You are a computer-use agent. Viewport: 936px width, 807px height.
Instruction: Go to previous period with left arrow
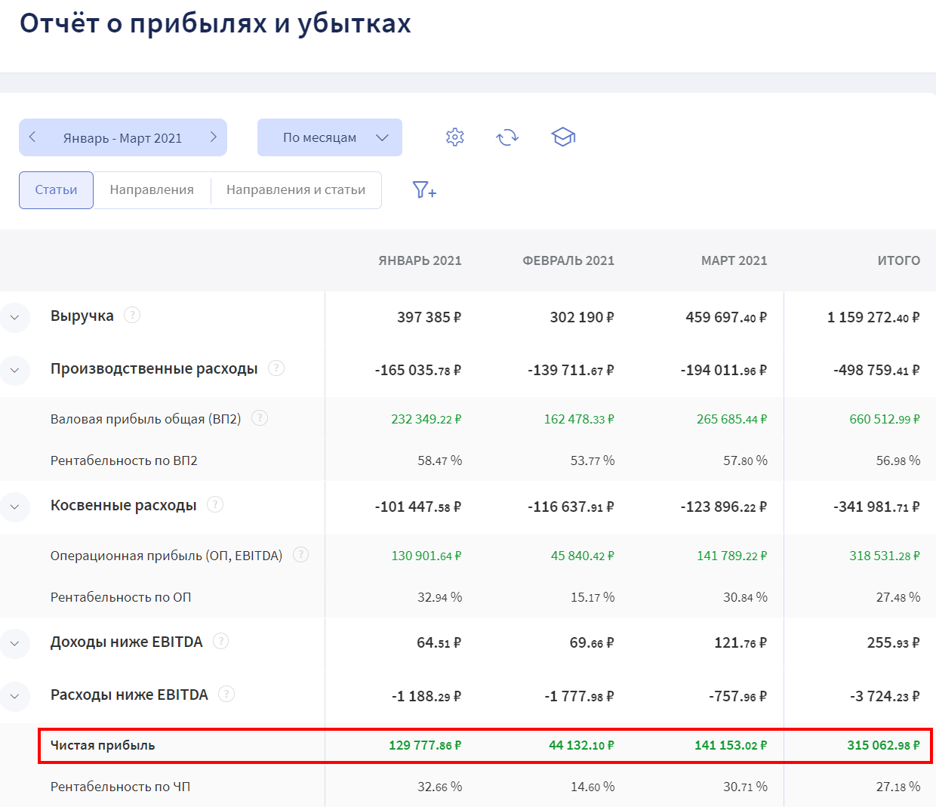[32, 137]
